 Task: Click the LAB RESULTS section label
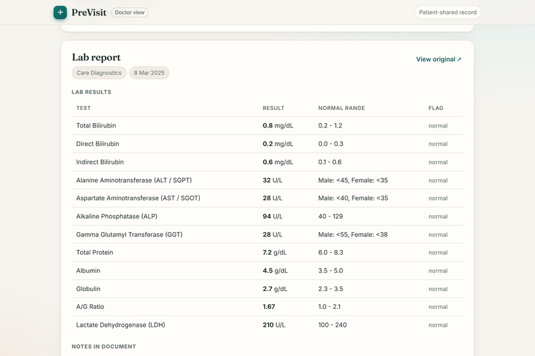tap(92, 92)
